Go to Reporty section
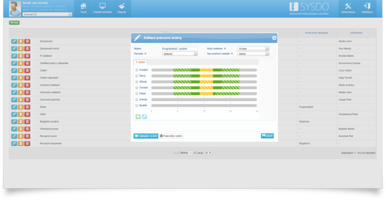 coord(122,8)
